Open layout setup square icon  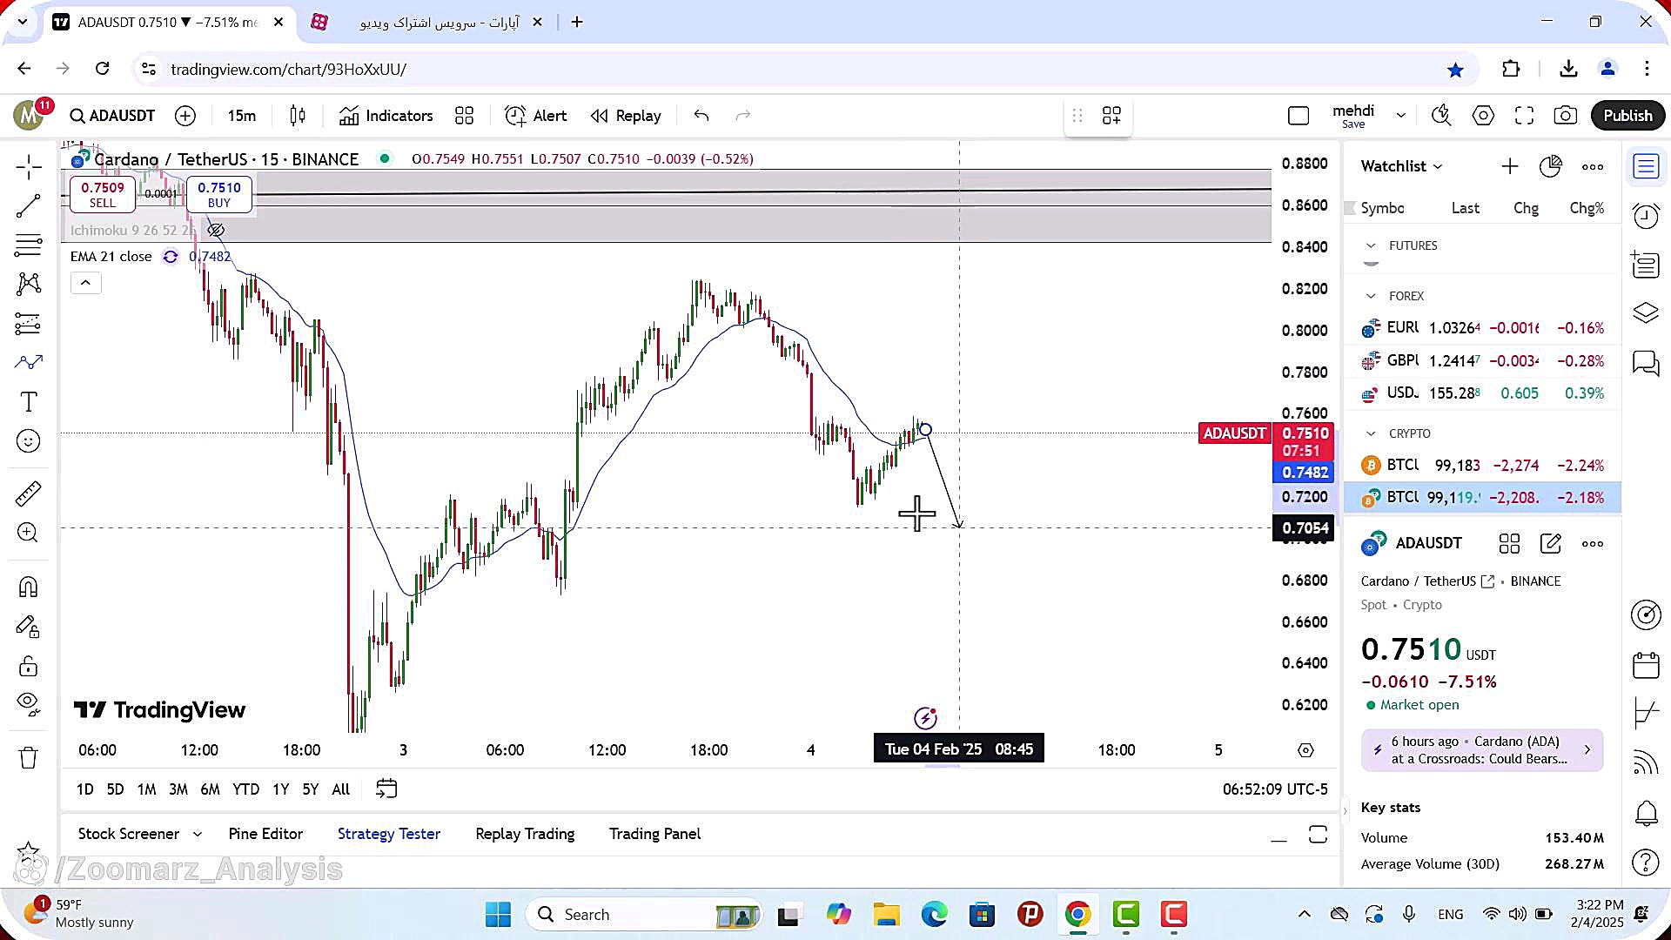pyautogui.click(x=1299, y=116)
